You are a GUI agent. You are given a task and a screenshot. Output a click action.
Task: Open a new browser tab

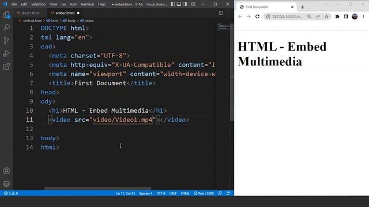tap(302, 7)
